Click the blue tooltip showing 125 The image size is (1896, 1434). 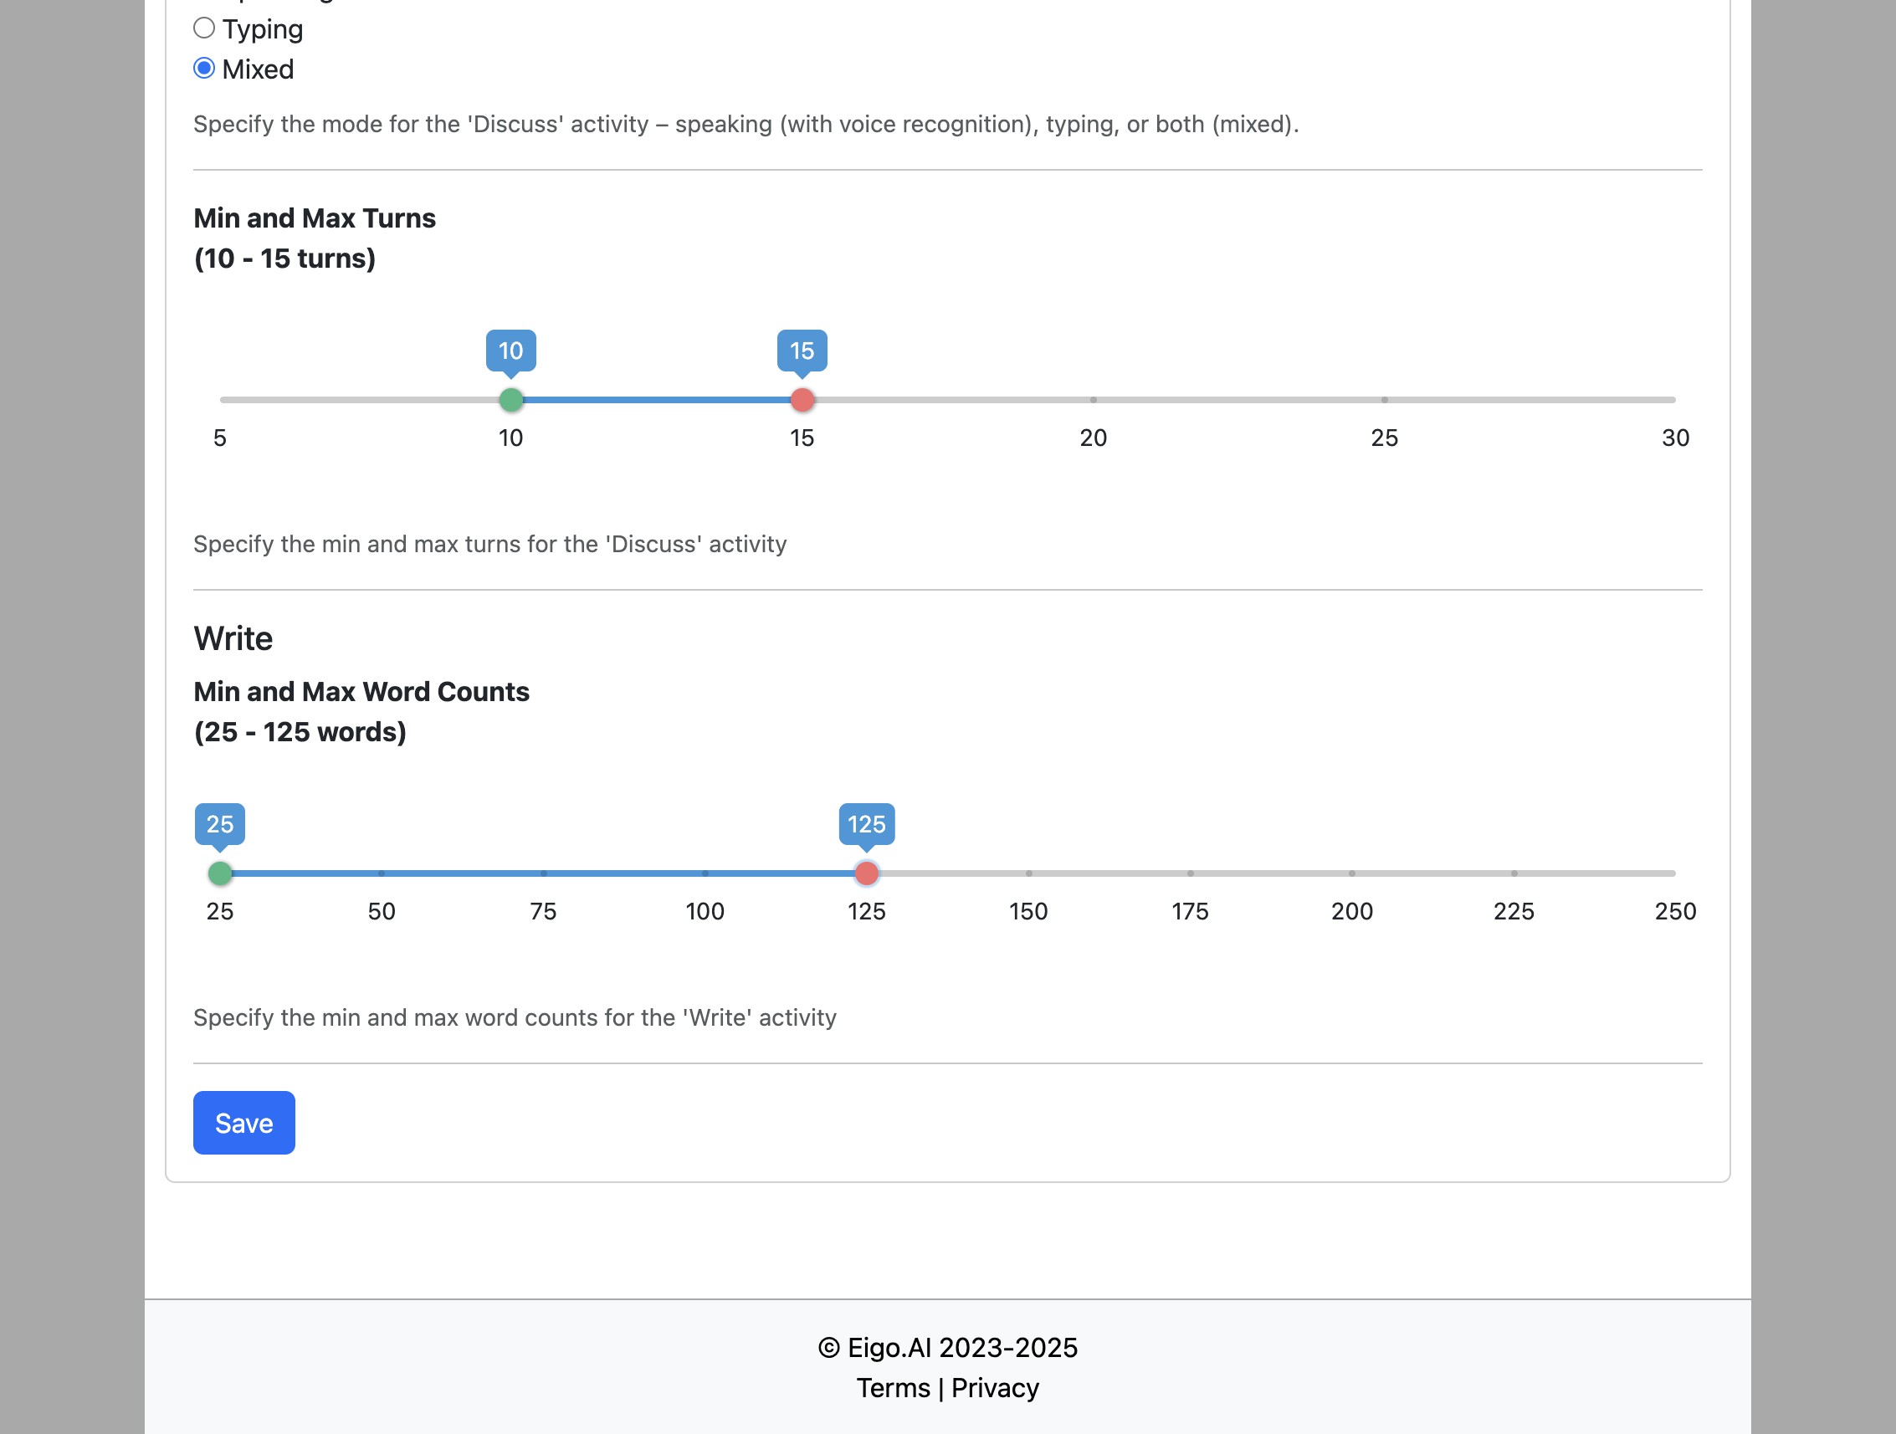(867, 824)
